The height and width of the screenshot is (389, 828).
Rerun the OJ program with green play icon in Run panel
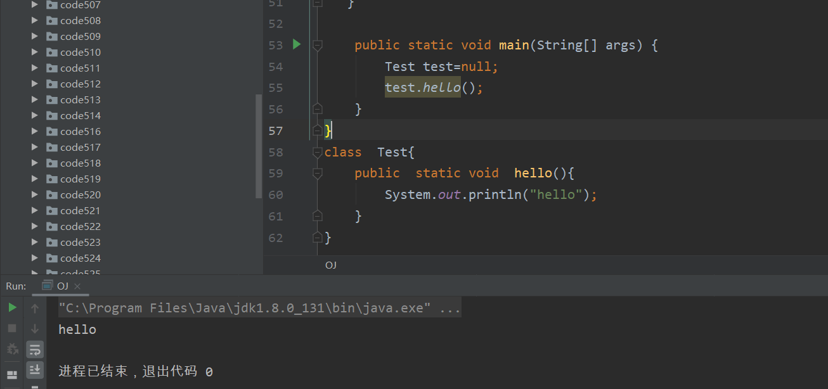(x=12, y=308)
